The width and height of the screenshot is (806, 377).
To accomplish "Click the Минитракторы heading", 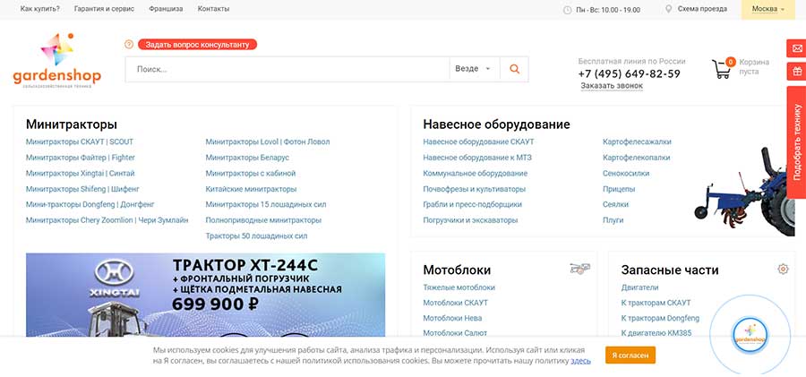I will pyautogui.click(x=72, y=124).
